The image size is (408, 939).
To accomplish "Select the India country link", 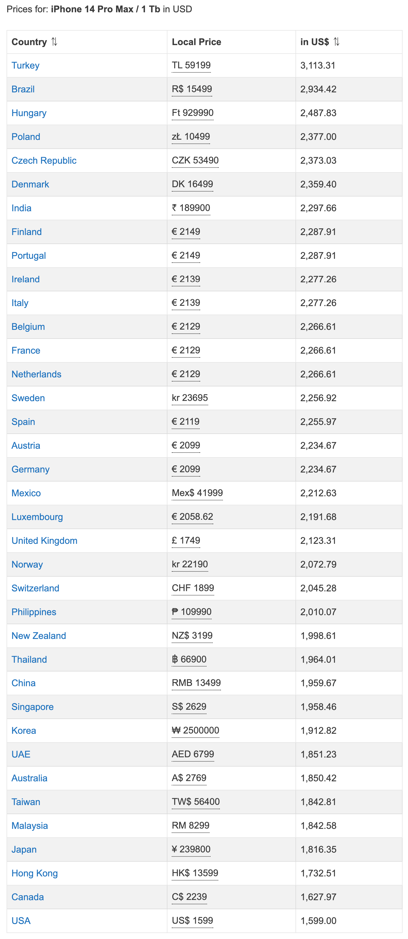I will click(22, 208).
